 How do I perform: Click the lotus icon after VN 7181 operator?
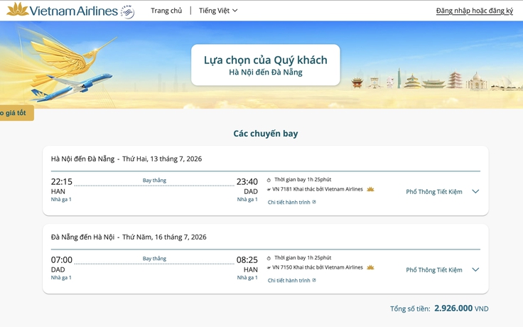click(370, 189)
